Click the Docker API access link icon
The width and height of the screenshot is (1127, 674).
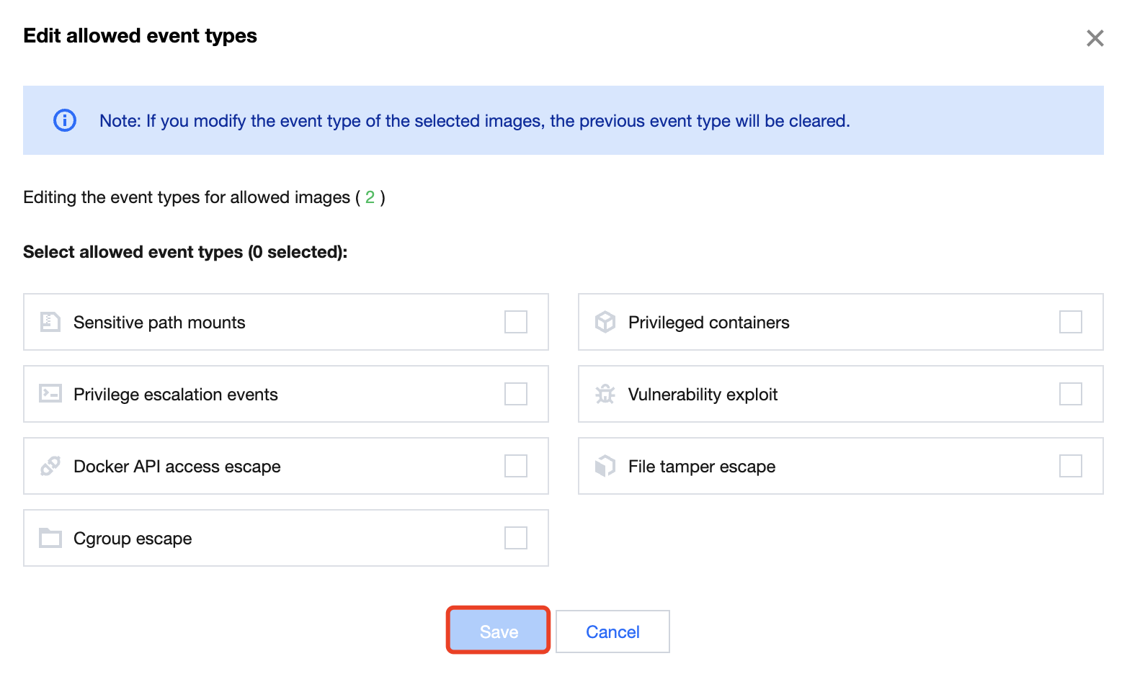[x=50, y=466]
